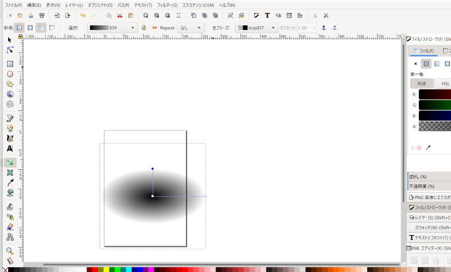Select the Node edit tool
Image resolution: width=451 pixels, height=272 pixels.
coord(10,50)
